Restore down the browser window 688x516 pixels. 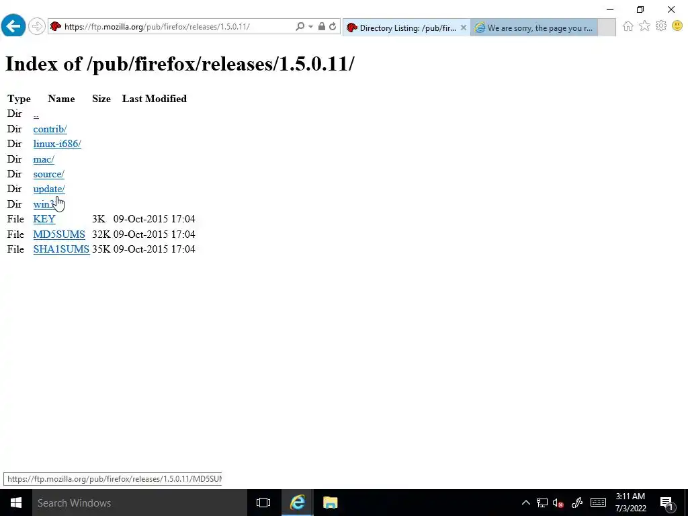640,9
